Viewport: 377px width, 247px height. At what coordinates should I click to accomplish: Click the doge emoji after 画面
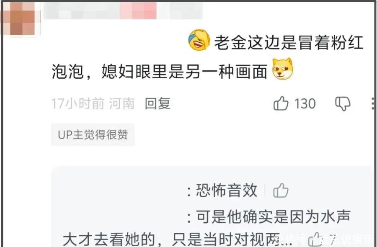coord(282,69)
